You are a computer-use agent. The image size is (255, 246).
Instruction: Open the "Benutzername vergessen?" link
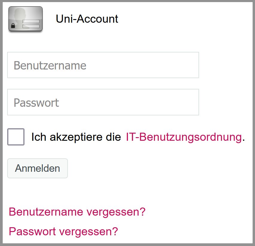tap(77, 212)
